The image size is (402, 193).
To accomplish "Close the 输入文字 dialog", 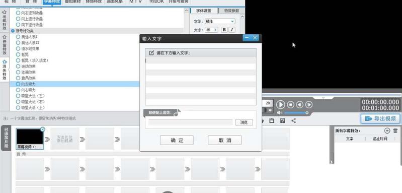I will (x=255, y=38).
